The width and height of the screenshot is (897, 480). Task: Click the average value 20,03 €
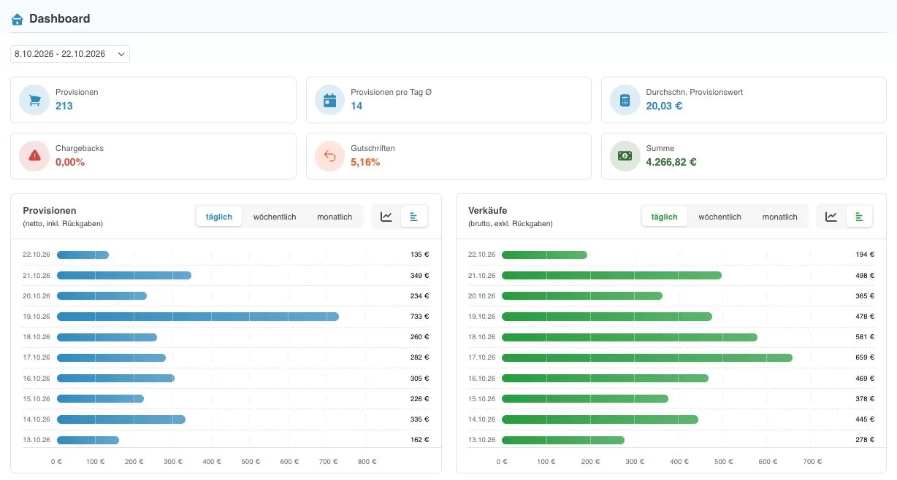pyautogui.click(x=664, y=106)
